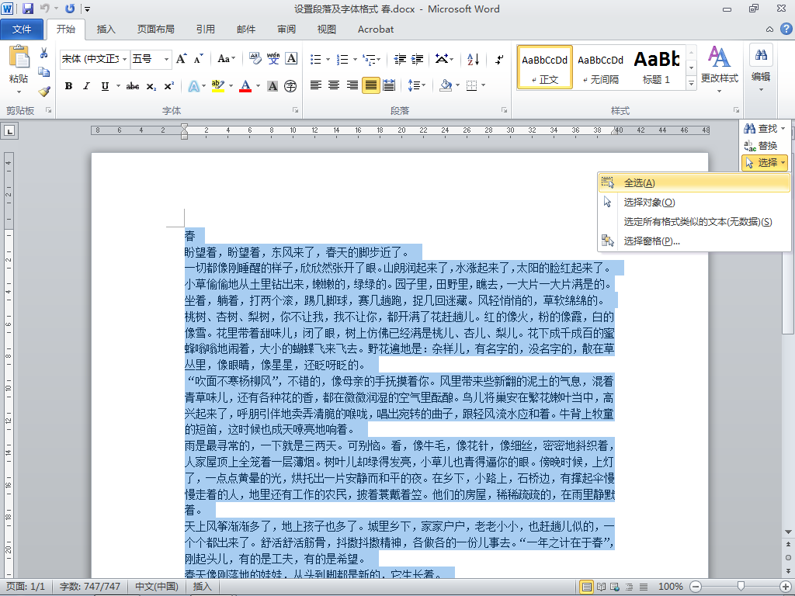795x596 pixels.
Task: Click the Numbering list icon
Action: [342, 59]
